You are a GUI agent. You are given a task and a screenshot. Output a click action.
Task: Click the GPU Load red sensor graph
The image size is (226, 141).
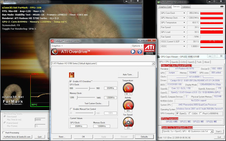[212, 32]
